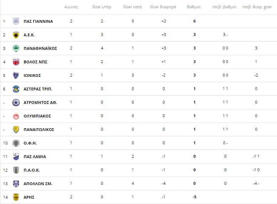Select the Ο.Φ.Η. team name
The height and width of the screenshot is (204, 277).
click(30, 143)
